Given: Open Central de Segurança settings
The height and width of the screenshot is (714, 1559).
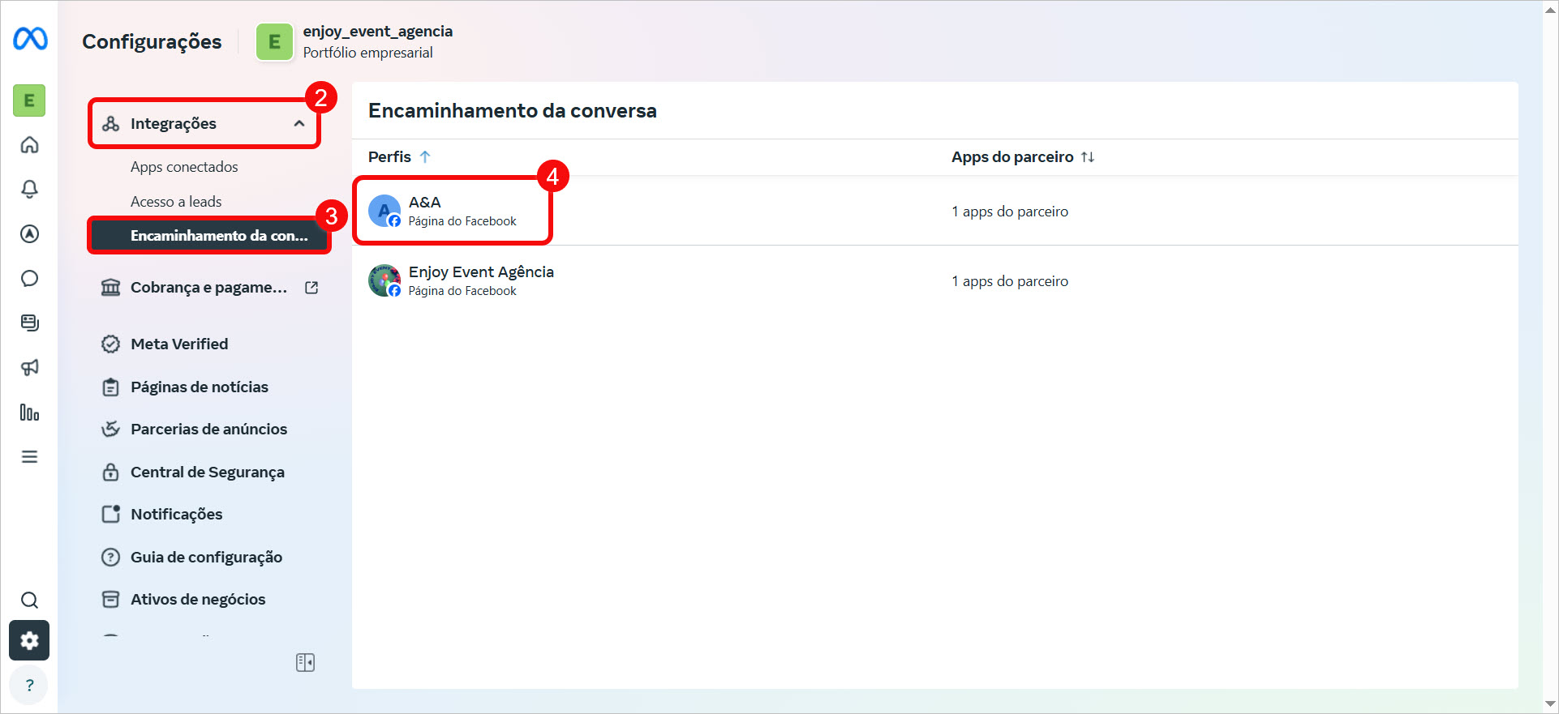Looking at the screenshot, I should pos(209,472).
